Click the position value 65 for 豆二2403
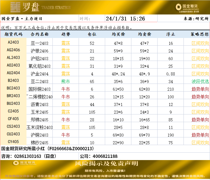The height and width of the screenshot is (180, 210). [92, 82]
